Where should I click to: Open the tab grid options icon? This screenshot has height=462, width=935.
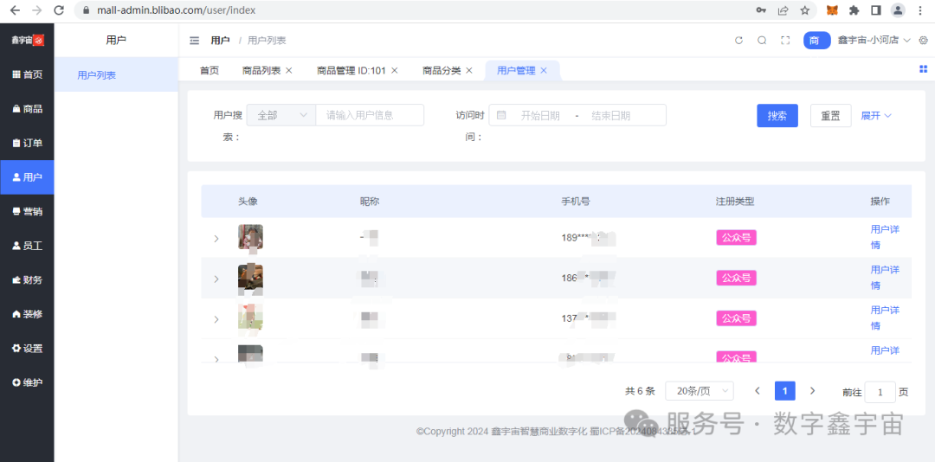tap(923, 69)
